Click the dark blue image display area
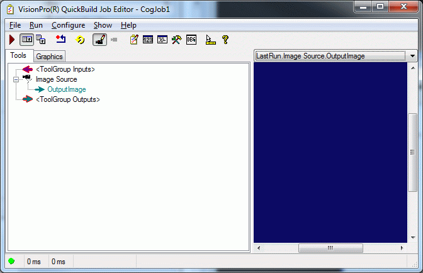This screenshot has width=423, height=273. [330, 152]
